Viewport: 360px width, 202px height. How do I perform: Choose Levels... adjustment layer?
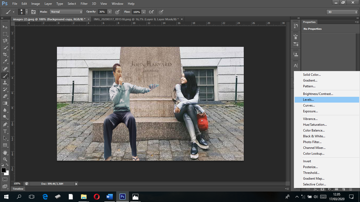[327, 100]
